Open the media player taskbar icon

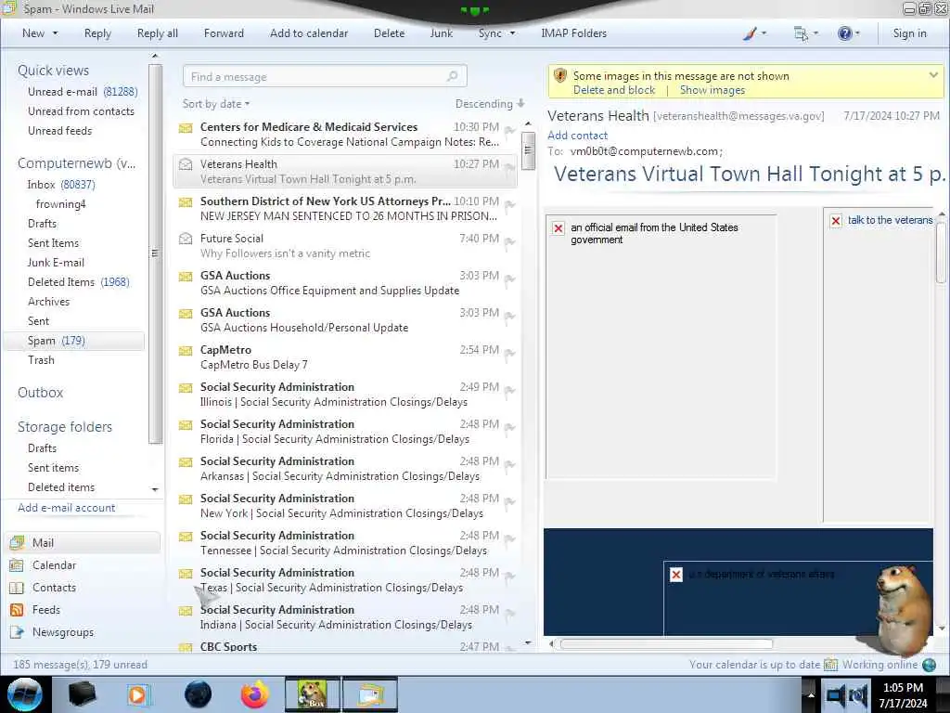(138, 694)
